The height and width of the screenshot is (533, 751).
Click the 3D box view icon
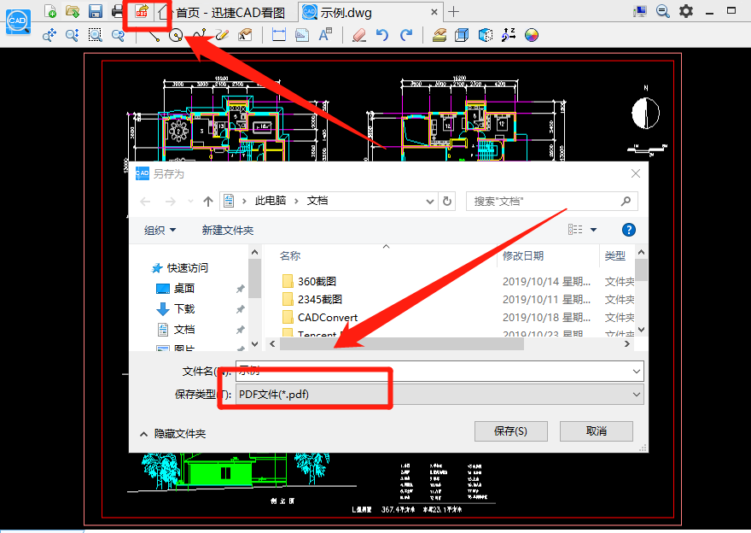point(463,35)
